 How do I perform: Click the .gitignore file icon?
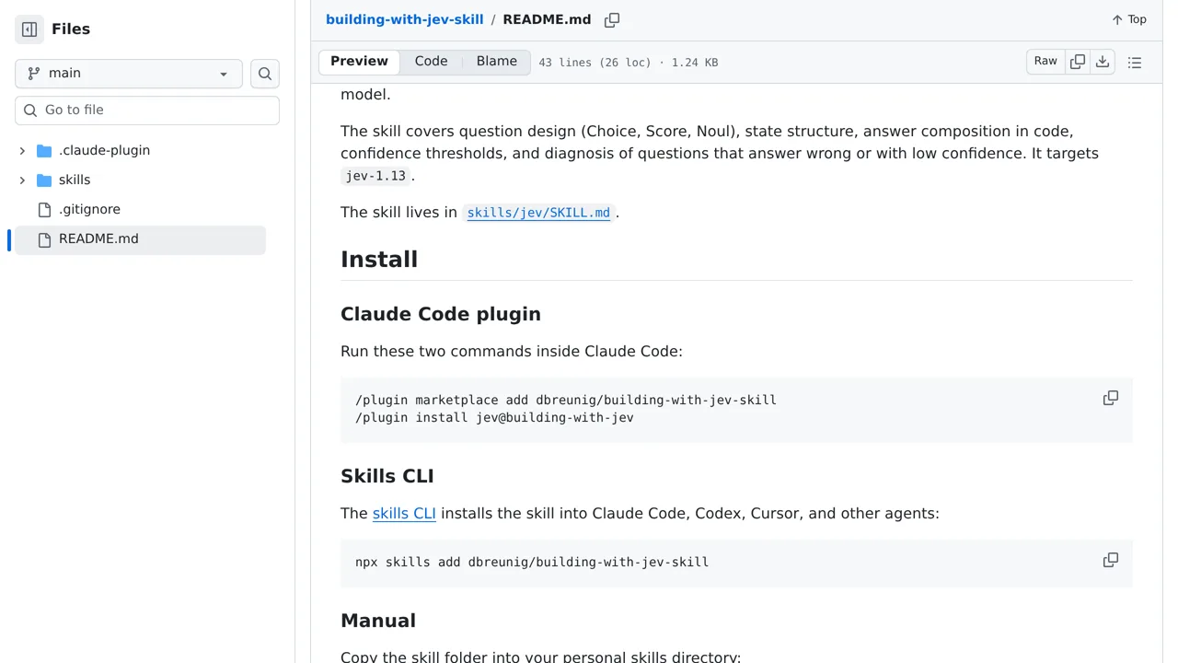pyautogui.click(x=44, y=209)
